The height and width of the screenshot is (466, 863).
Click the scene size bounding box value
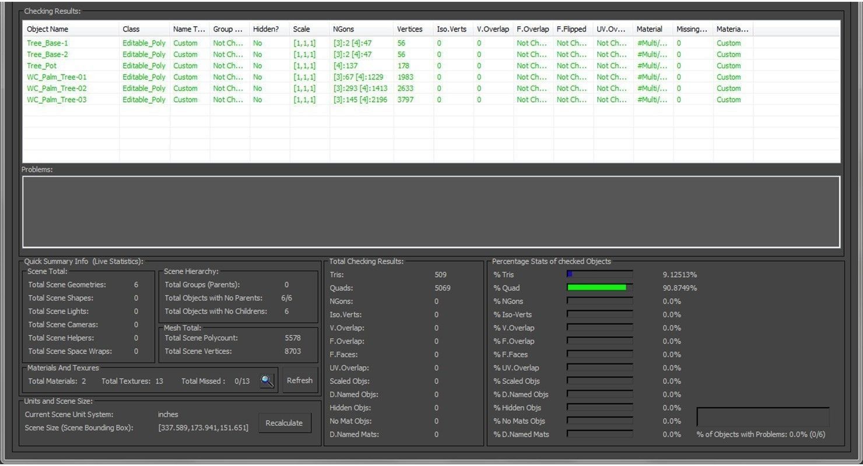point(203,428)
